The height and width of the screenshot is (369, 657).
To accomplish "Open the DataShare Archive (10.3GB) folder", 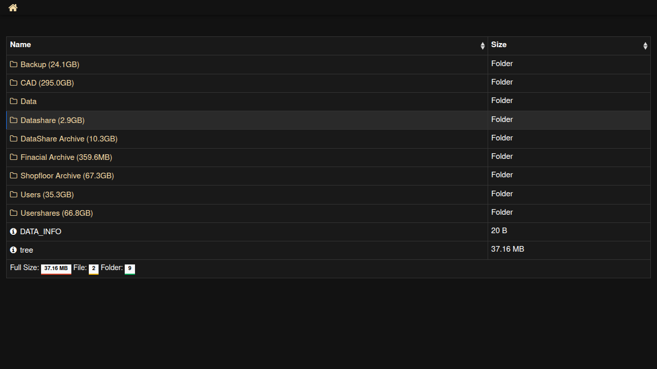I will pyautogui.click(x=69, y=139).
